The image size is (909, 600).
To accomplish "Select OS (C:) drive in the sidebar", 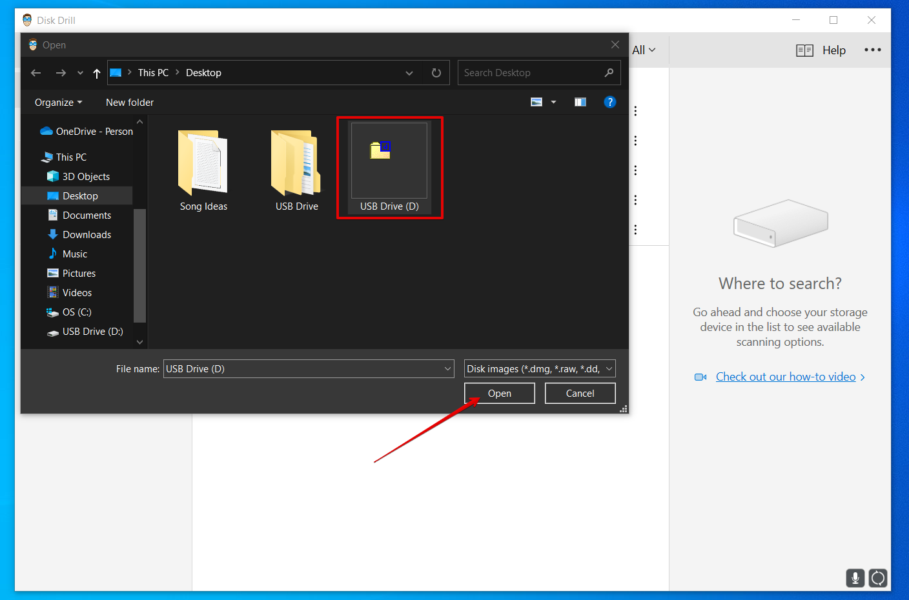I will pyautogui.click(x=68, y=312).
